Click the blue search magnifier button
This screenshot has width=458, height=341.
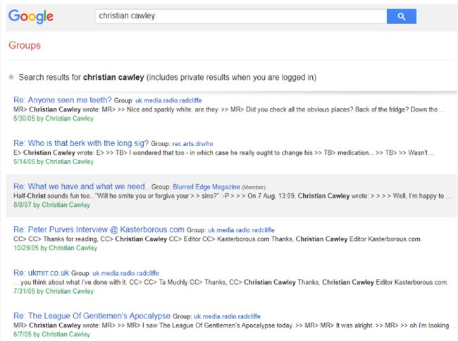click(x=401, y=16)
